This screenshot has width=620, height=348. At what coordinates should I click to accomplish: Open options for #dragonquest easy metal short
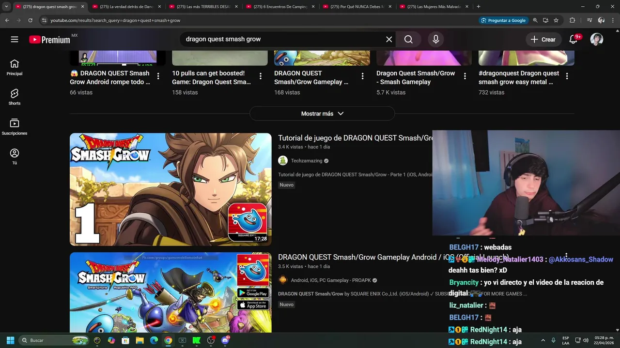[567, 76]
